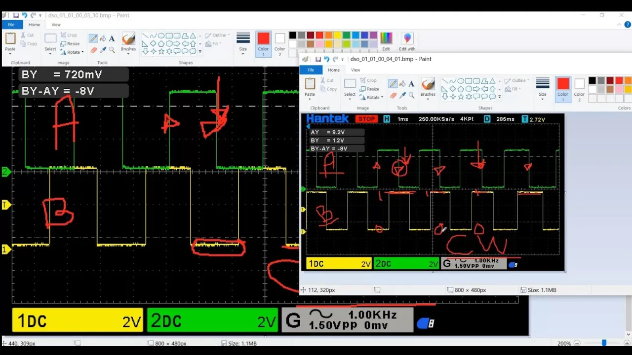Select Eraser tool in the dso_04_01 window
The height and width of the screenshot is (355, 632).
pyautogui.click(x=393, y=95)
